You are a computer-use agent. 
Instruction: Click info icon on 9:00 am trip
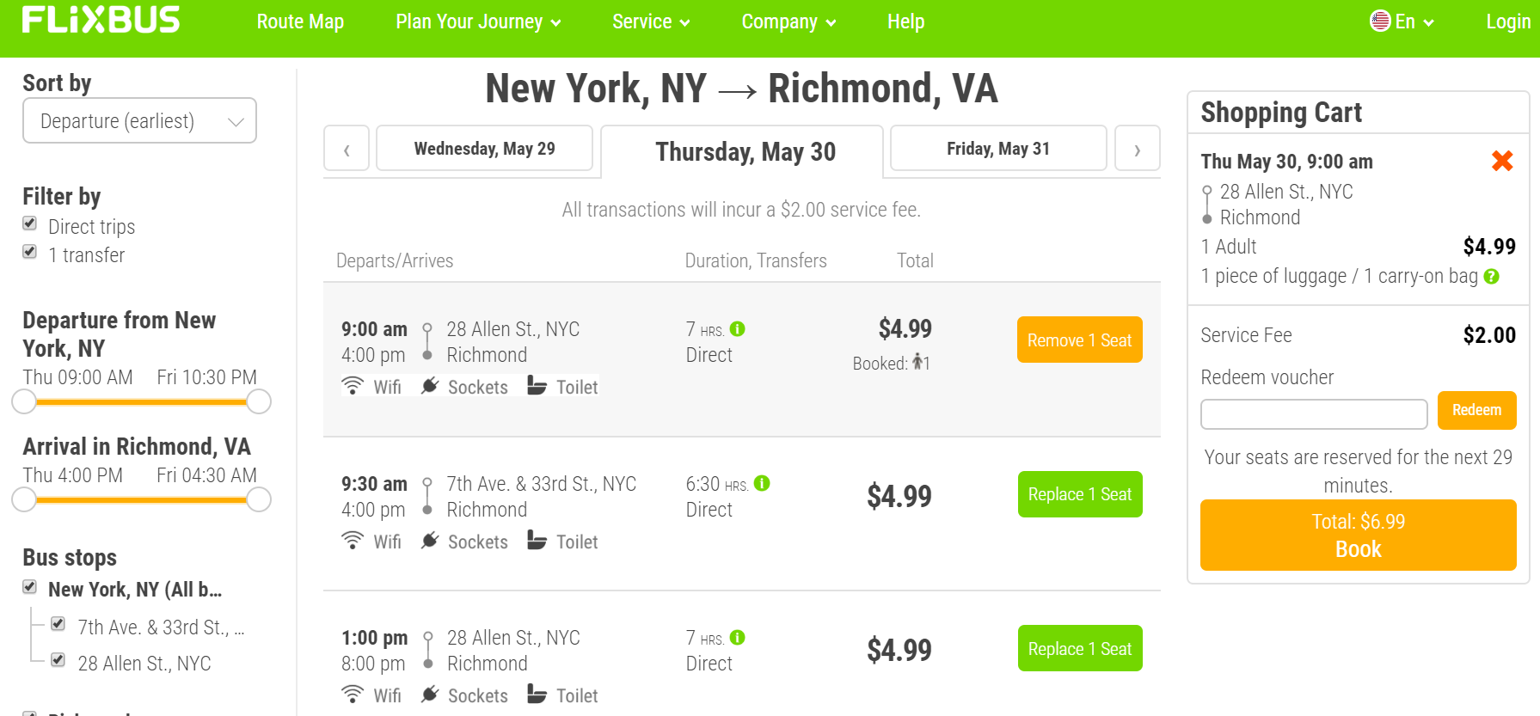pyautogui.click(x=738, y=328)
